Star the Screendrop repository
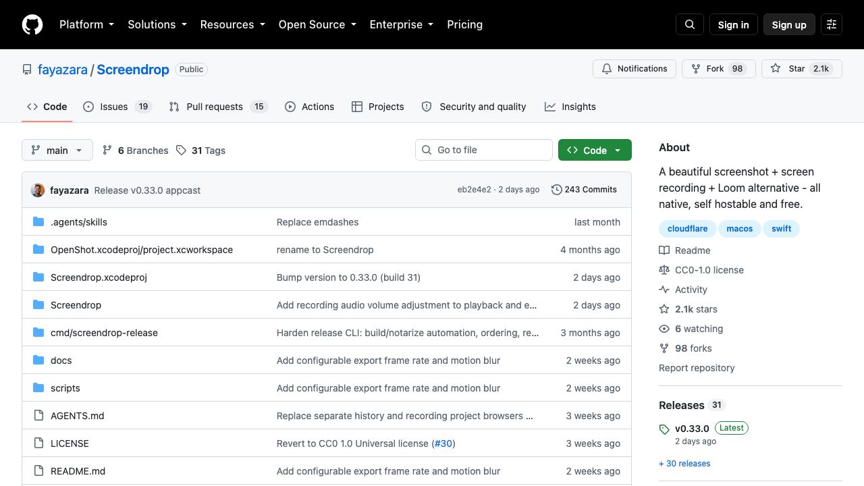The width and height of the screenshot is (864, 486). pyautogui.click(x=802, y=69)
